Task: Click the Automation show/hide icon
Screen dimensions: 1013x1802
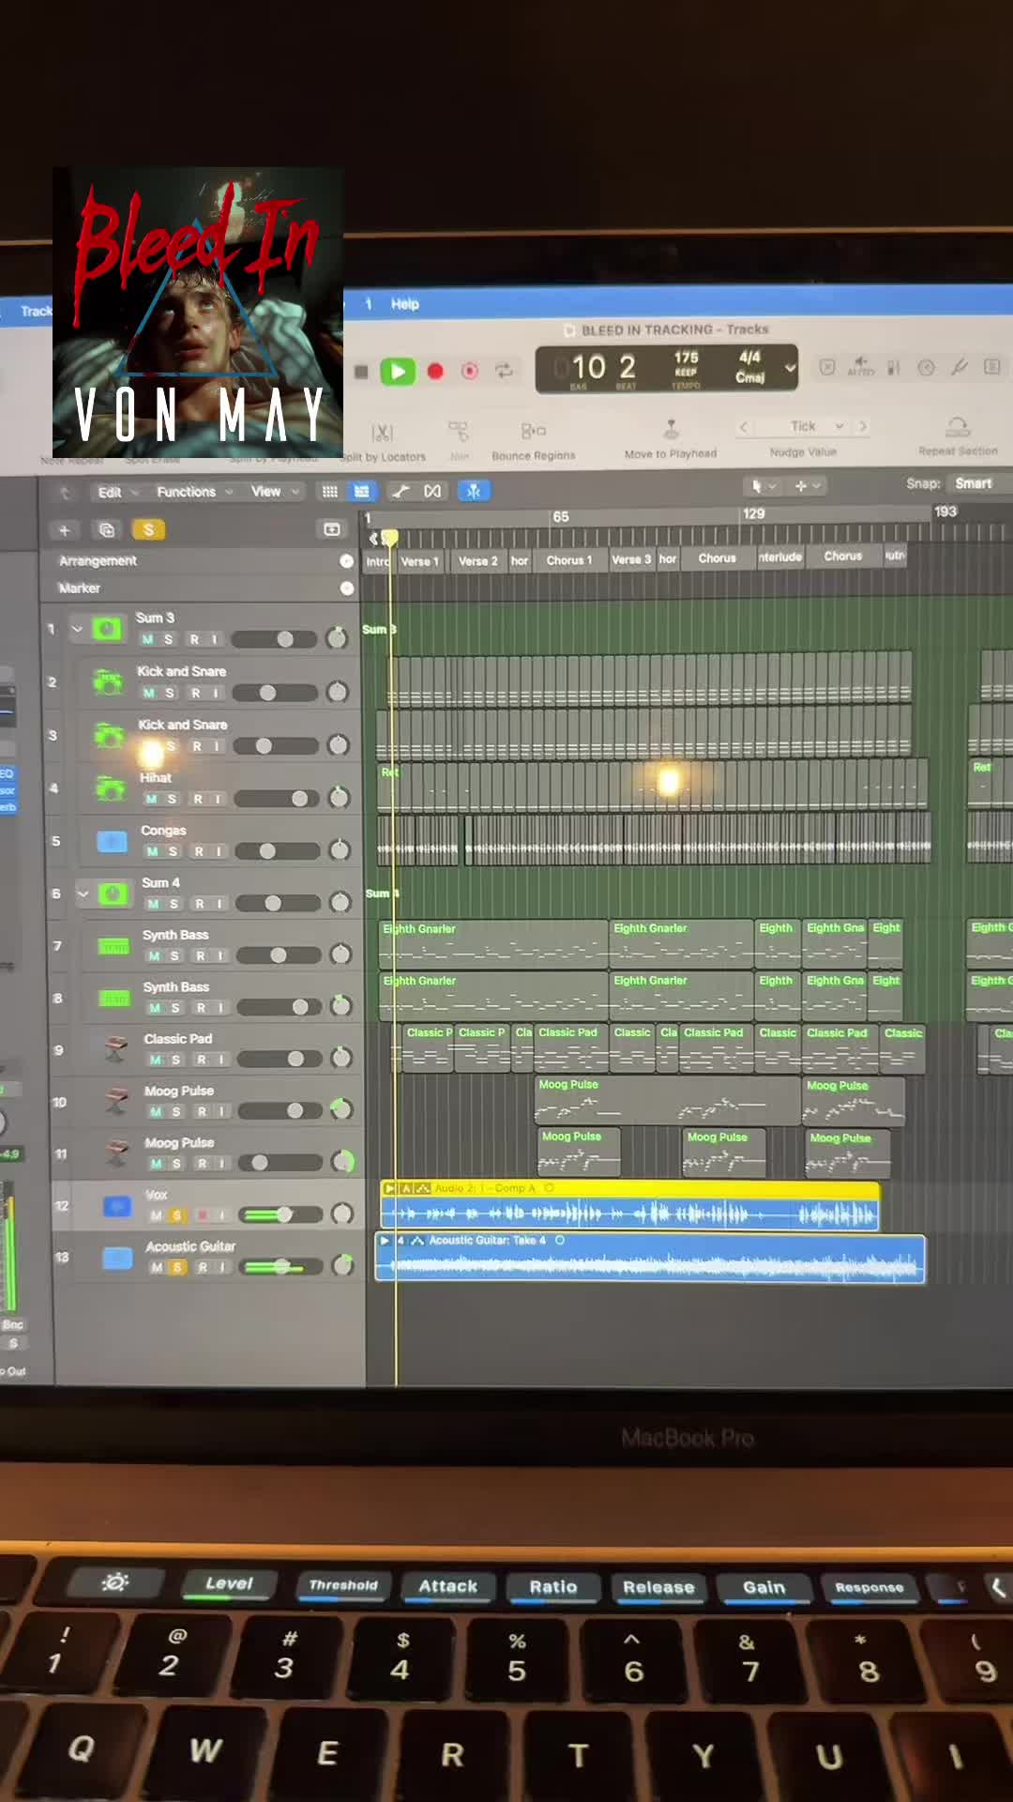Action: (401, 491)
